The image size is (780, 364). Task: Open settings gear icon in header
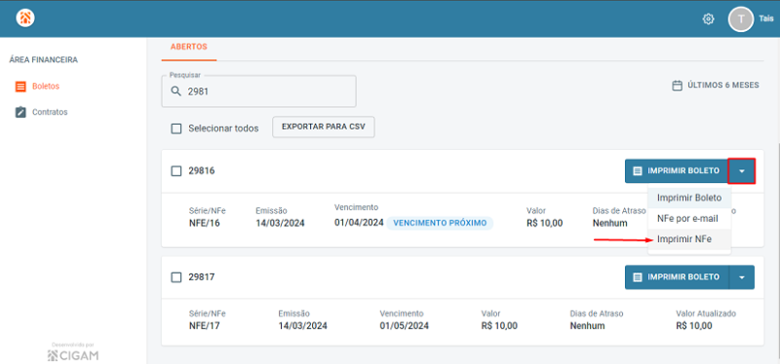point(708,19)
